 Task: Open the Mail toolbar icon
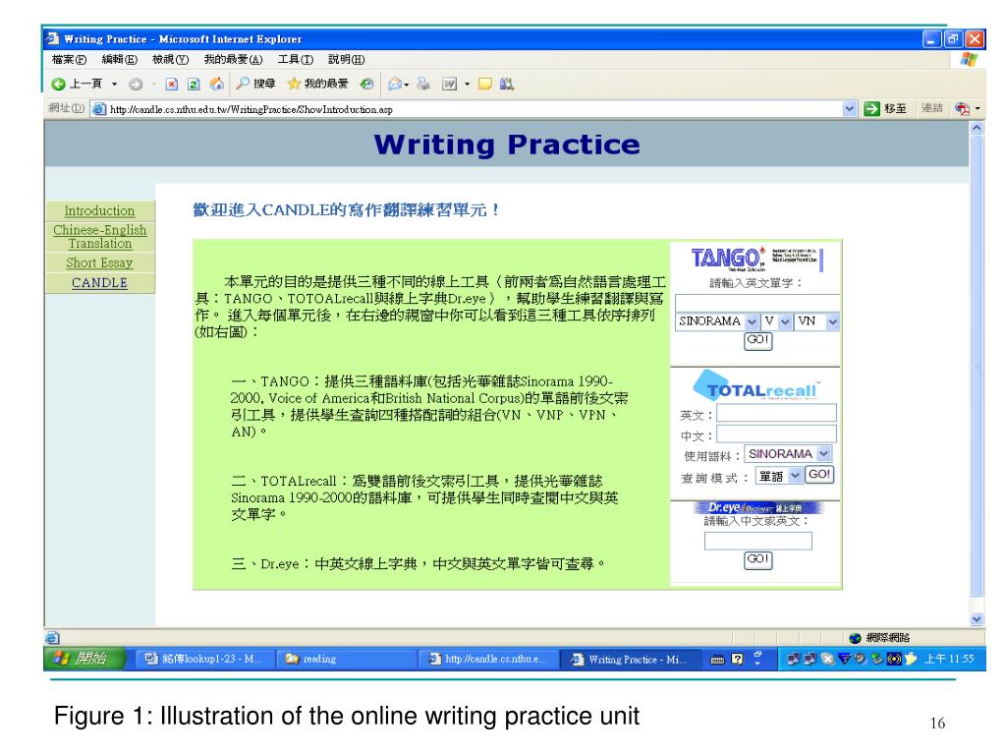(395, 85)
